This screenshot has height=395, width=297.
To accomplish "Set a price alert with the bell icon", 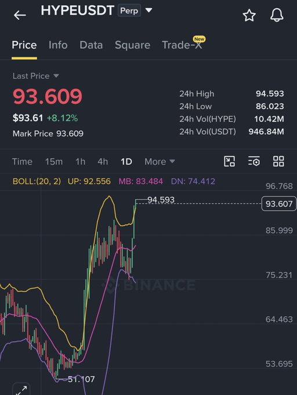I will point(277,15).
